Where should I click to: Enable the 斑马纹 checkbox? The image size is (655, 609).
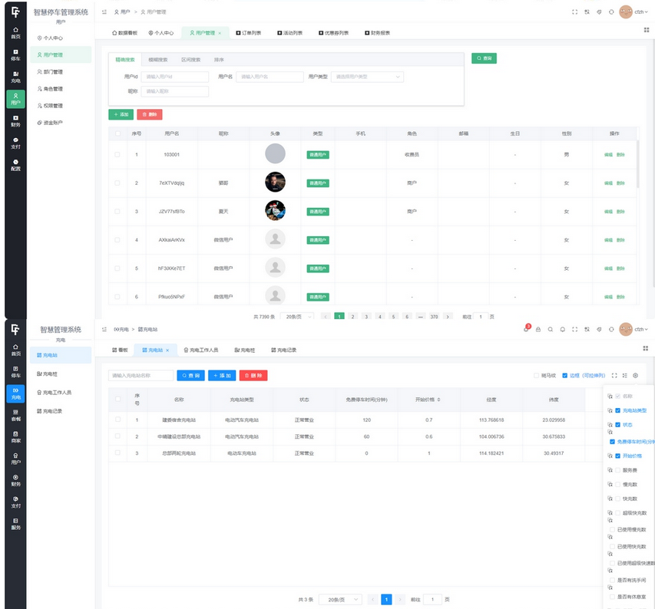click(537, 375)
